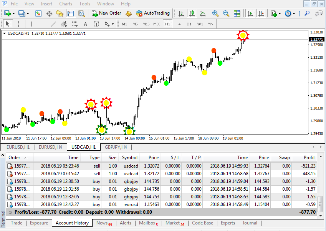This screenshot has height=231, width=326.
Task: Open the profiles dropdown arrow
Action: point(28,14)
